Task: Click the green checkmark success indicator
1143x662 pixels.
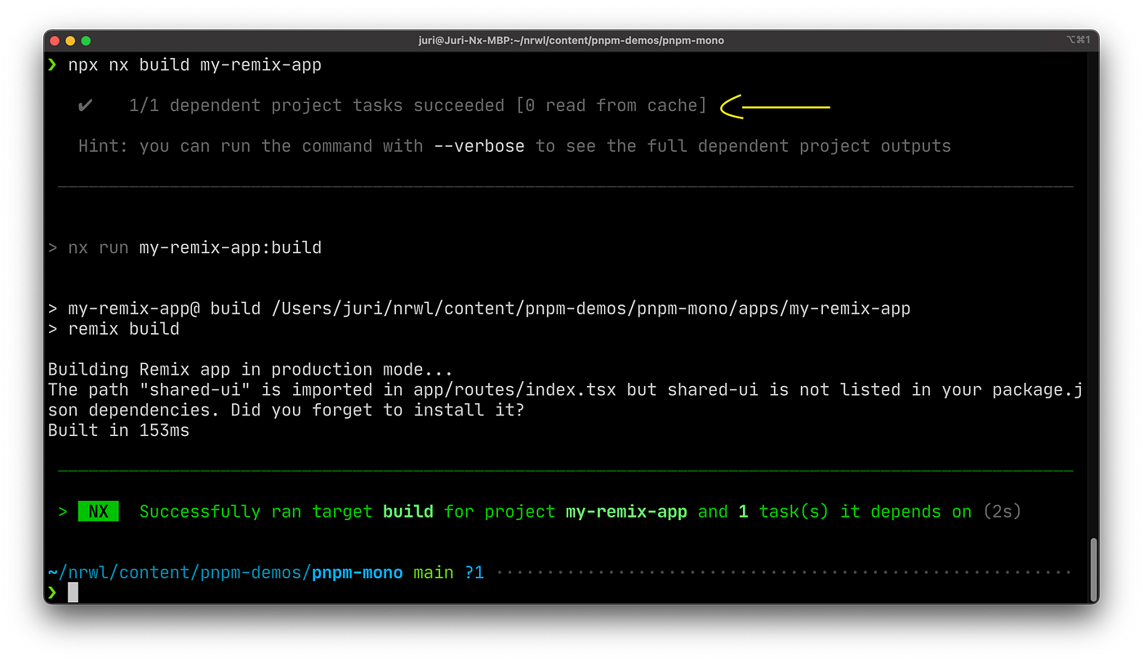Action: pos(85,104)
